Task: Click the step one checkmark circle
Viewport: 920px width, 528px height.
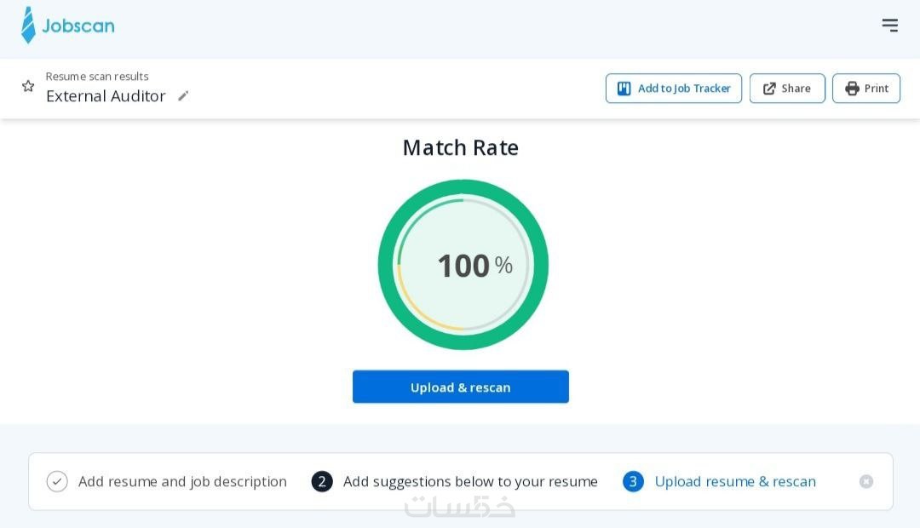Action: click(57, 482)
